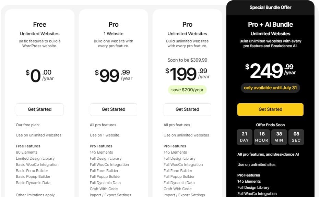Click the crossed-out 'Soon to be $399.99' text
This screenshot has width=320, height=197.
tap(187, 60)
